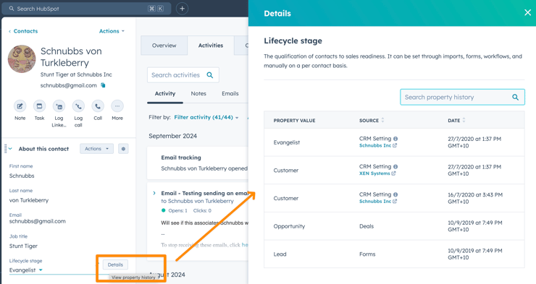Create a Task via the Task icon
This screenshot has height=284, width=536.
click(39, 106)
